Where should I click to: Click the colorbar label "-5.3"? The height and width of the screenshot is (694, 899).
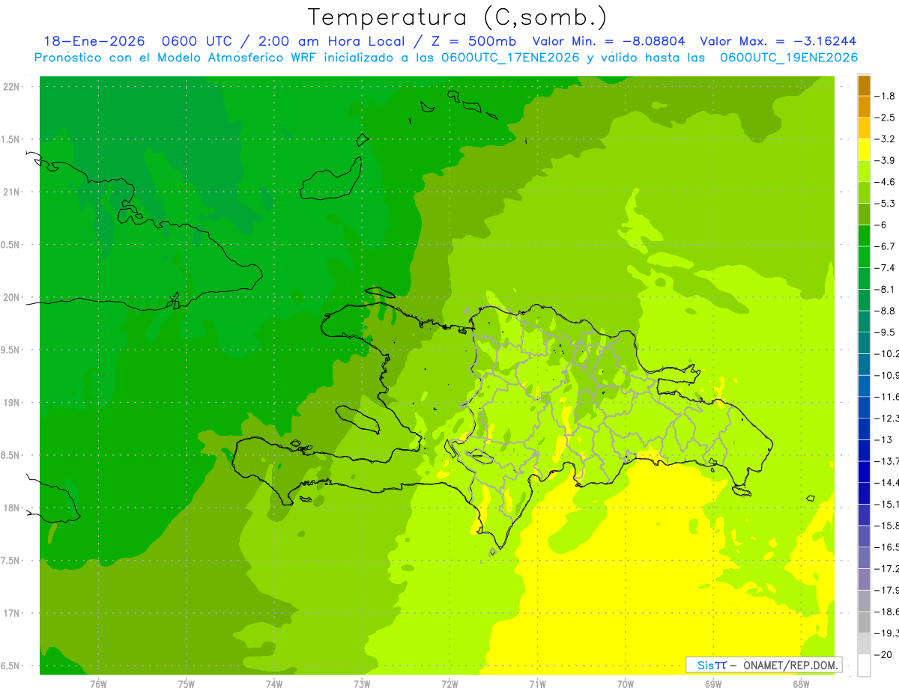click(x=886, y=204)
